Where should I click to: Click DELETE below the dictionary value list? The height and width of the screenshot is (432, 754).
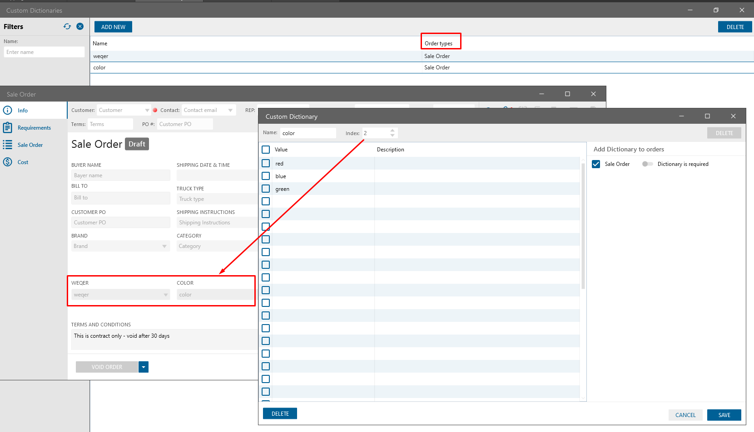tap(280, 413)
